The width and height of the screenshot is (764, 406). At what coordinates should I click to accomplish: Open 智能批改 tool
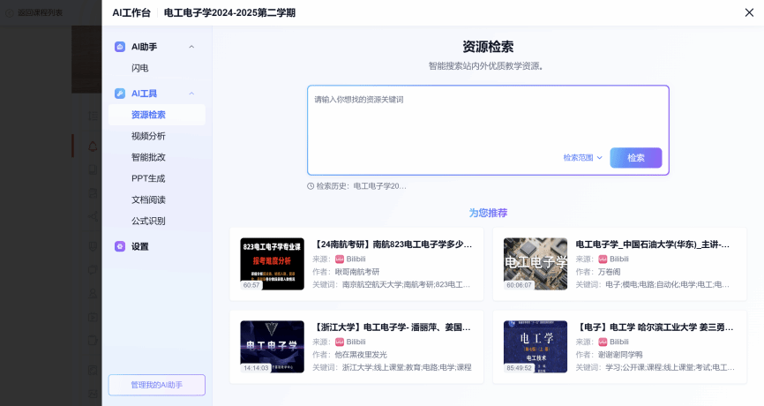(x=148, y=157)
